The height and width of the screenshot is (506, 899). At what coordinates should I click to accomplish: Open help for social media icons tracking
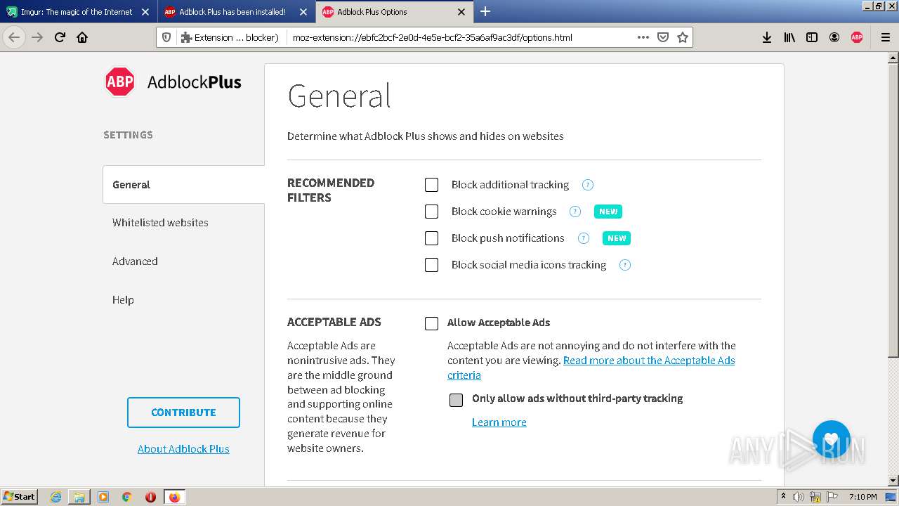coord(625,265)
